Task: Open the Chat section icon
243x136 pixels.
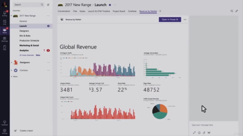Action: [5, 22]
